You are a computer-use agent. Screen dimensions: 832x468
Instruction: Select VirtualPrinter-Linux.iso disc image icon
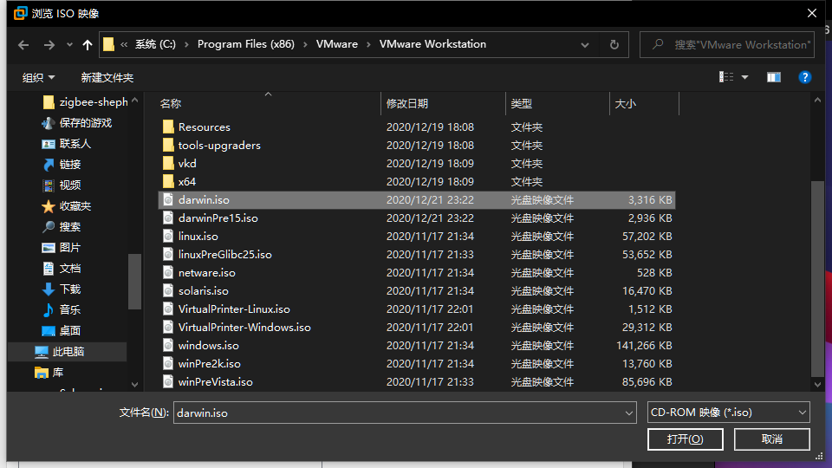click(x=168, y=309)
